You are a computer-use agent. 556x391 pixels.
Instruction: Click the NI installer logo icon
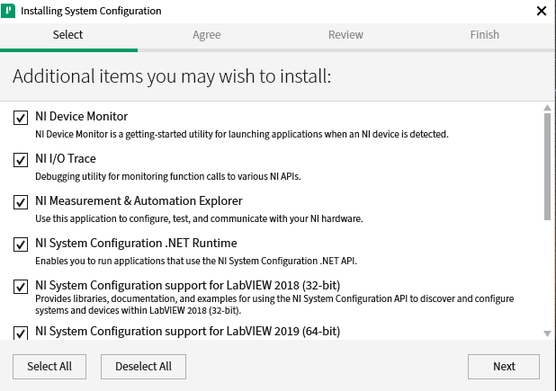[x=10, y=12]
